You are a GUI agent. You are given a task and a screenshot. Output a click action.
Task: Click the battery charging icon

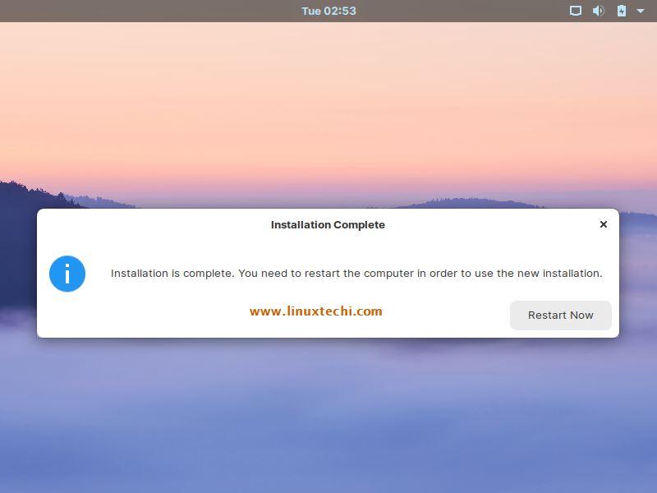click(622, 11)
